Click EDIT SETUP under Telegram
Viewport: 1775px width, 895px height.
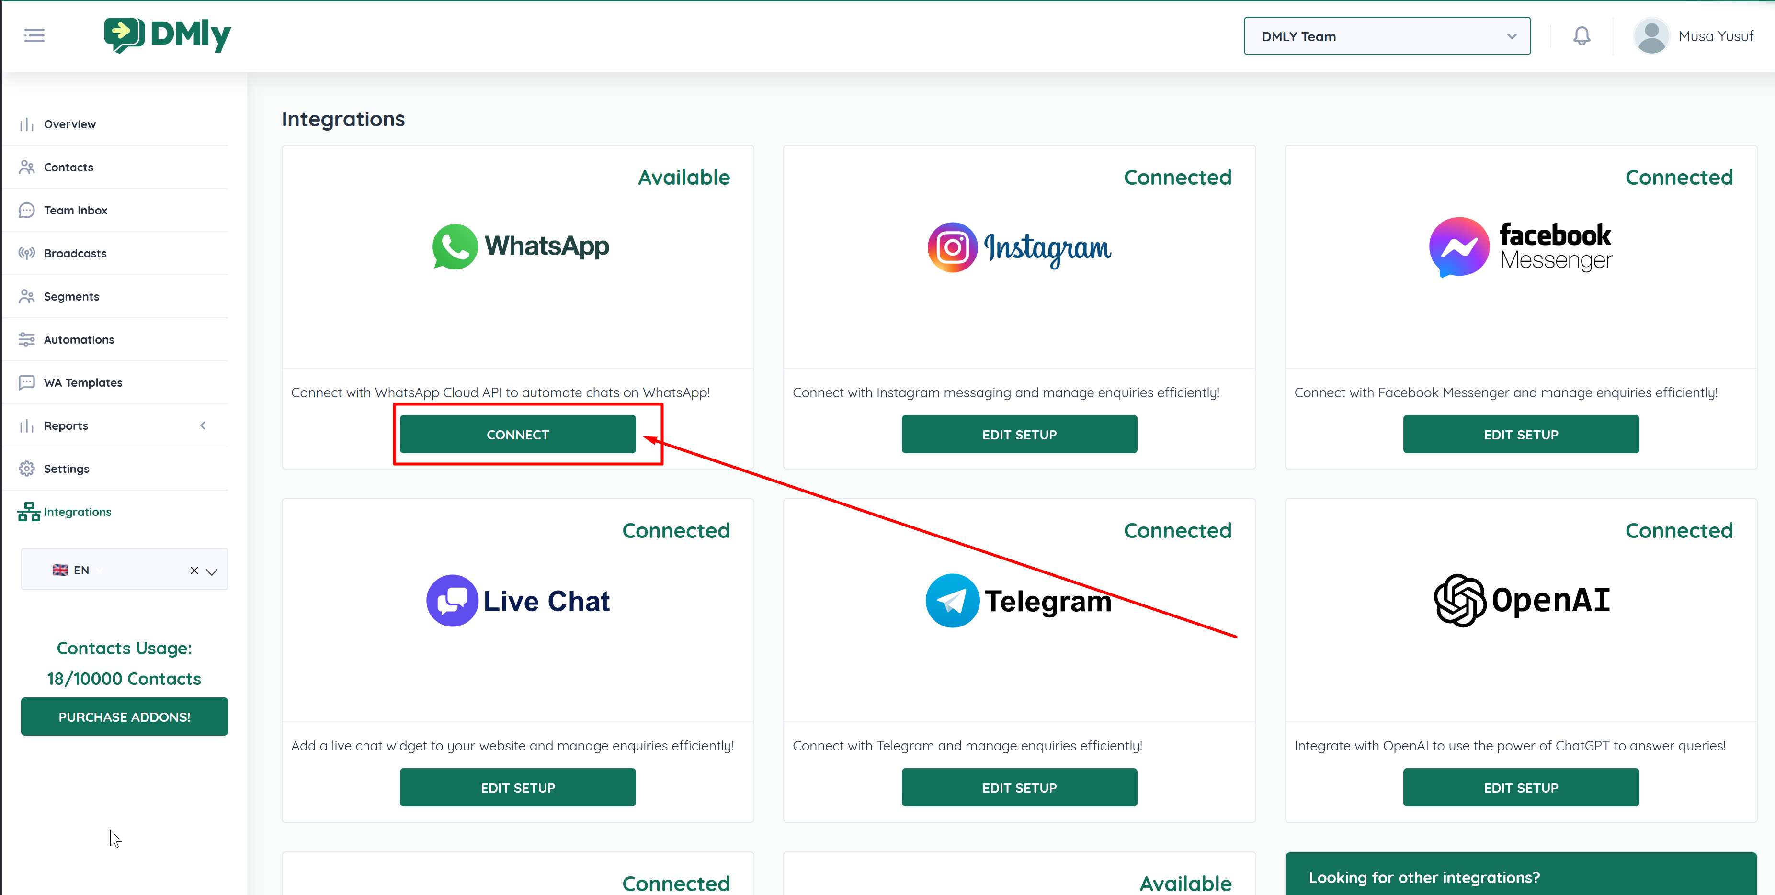point(1018,788)
